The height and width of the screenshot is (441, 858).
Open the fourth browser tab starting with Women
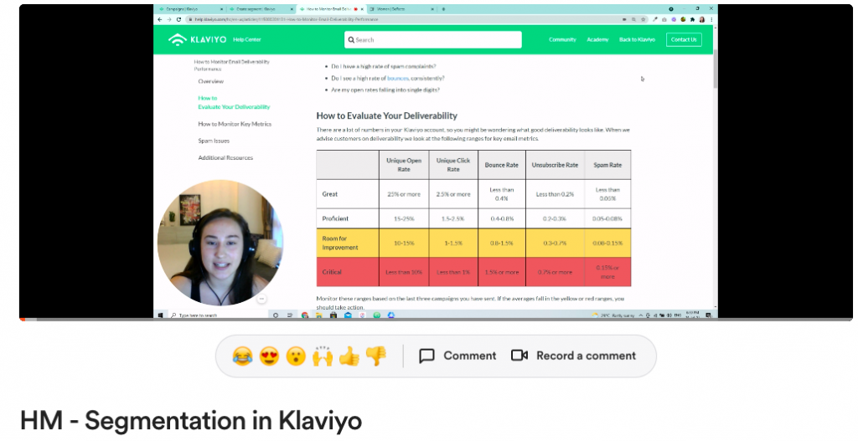(401, 9)
